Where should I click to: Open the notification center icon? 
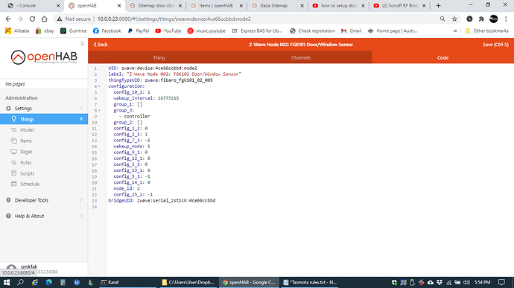point(501,282)
